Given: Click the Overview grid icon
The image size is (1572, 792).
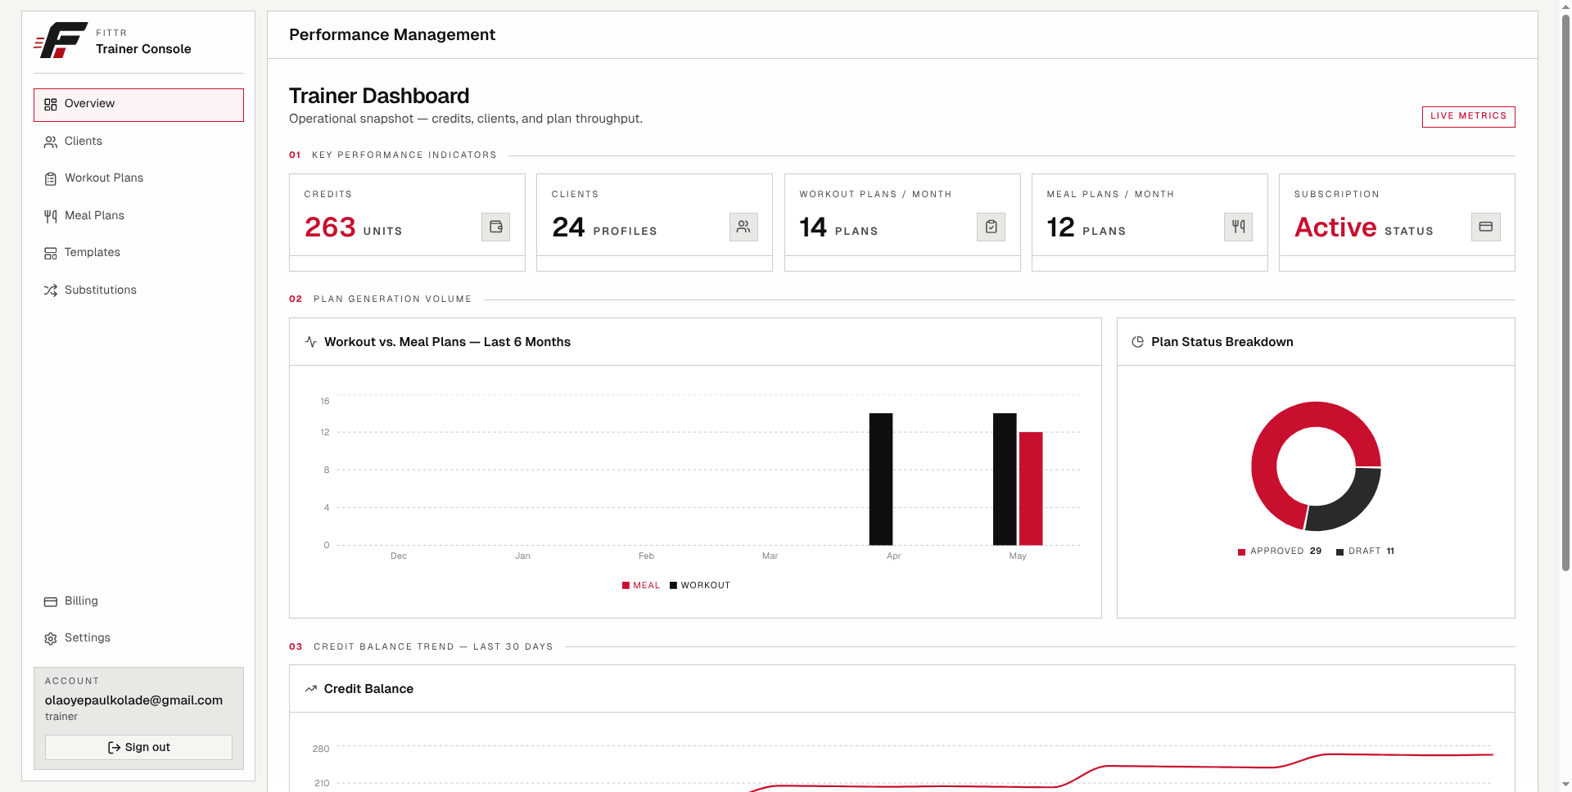Looking at the screenshot, I should [x=51, y=105].
